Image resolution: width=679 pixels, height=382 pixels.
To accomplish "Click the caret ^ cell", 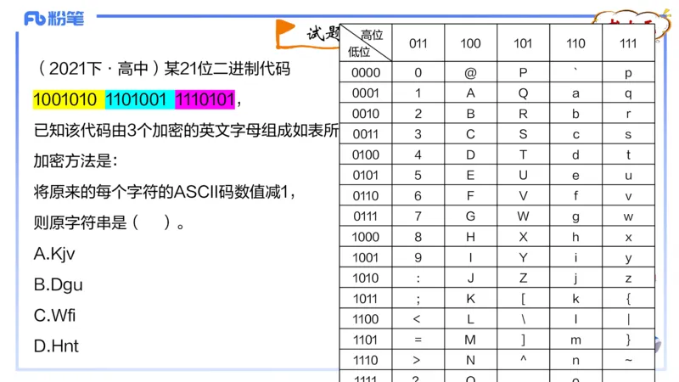I will tap(523, 360).
